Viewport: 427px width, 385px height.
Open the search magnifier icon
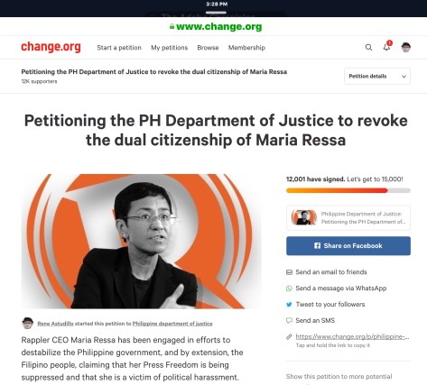(x=368, y=48)
